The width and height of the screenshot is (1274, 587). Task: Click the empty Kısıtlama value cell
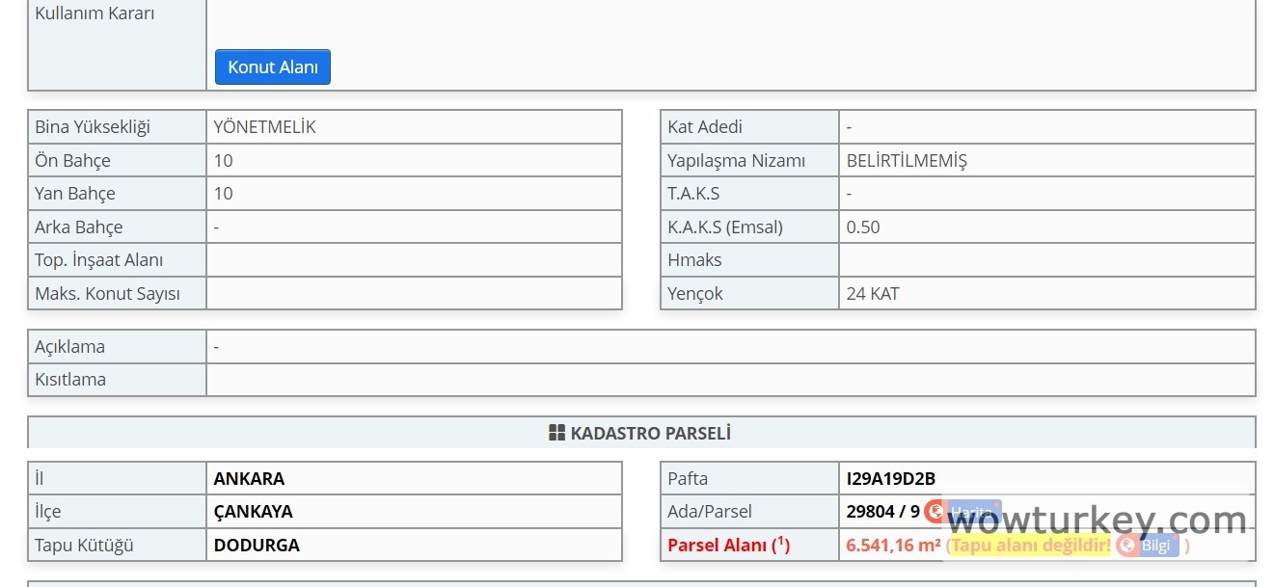click(x=730, y=380)
